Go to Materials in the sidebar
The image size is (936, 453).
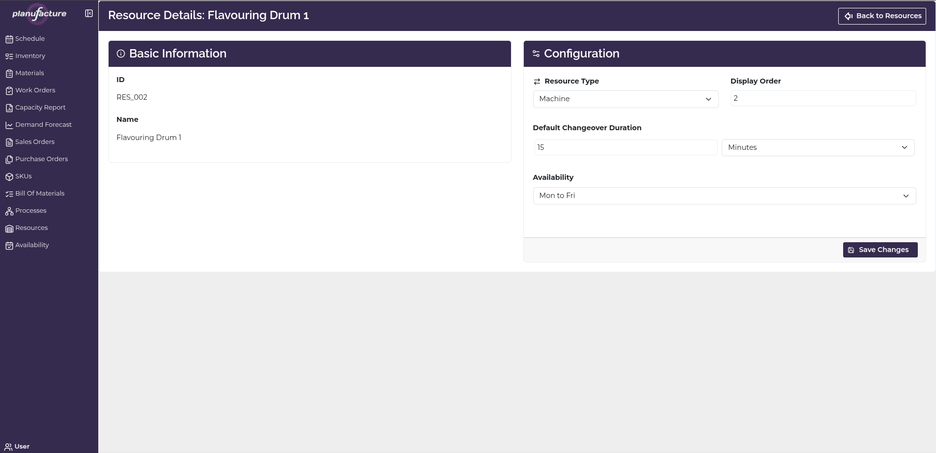point(29,73)
